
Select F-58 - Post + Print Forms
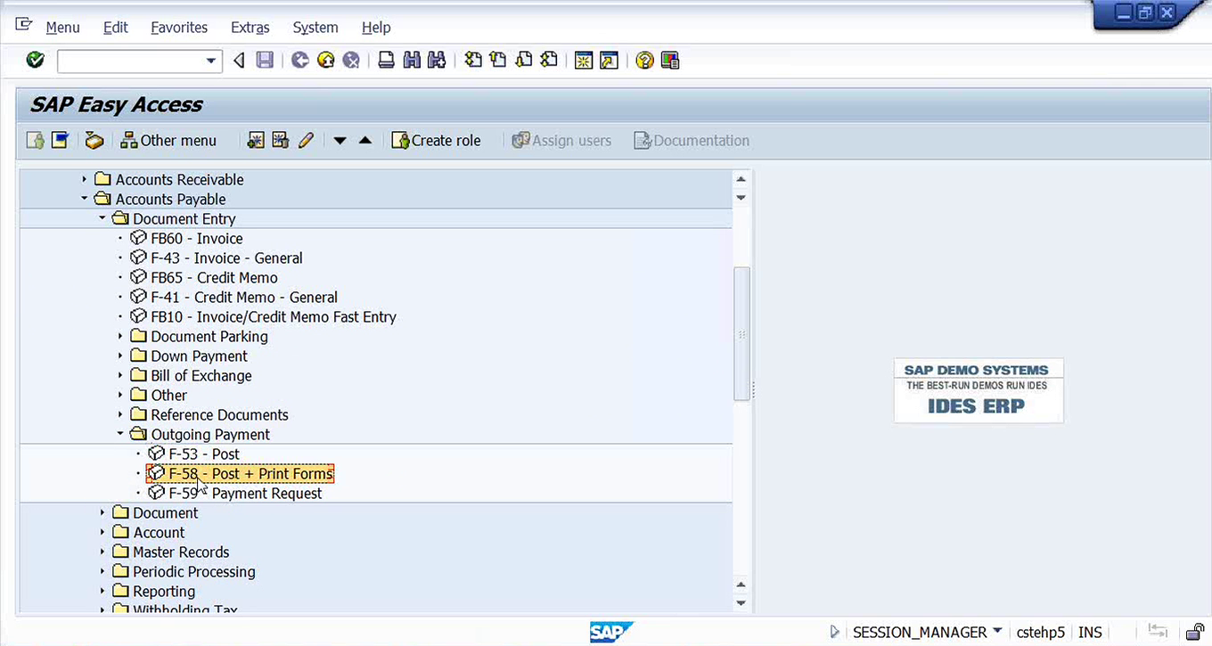pyautogui.click(x=250, y=473)
